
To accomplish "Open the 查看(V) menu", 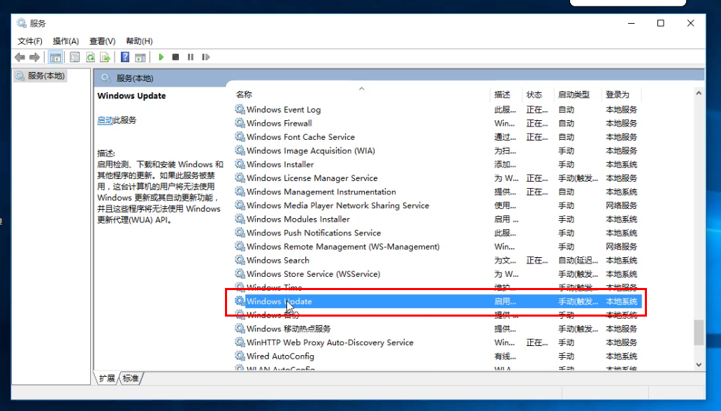I will pos(101,41).
